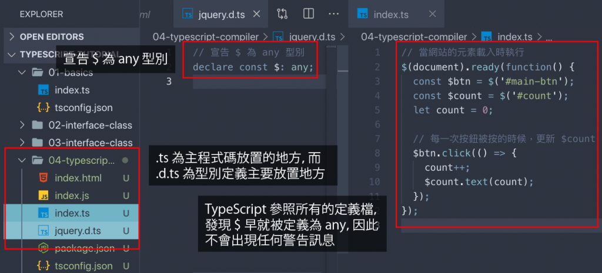Click the folder icon of 03-interface-class
The width and height of the screenshot is (602, 273).
click(37, 143)
